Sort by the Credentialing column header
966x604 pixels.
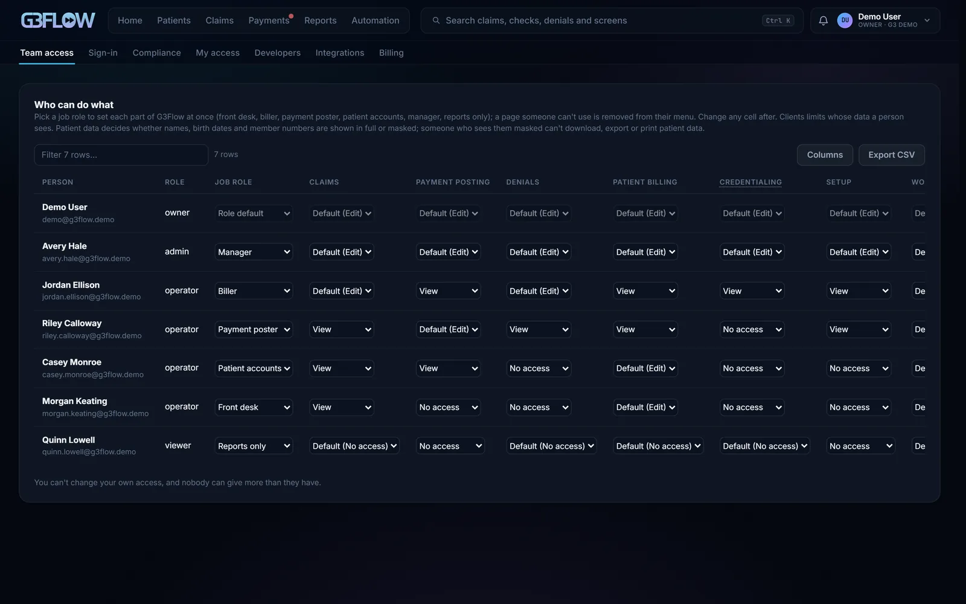pos(750,182)
